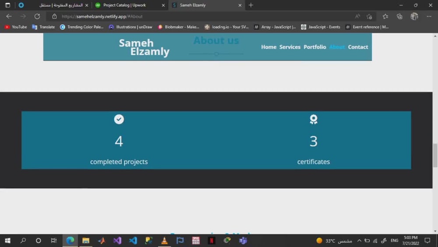
Task: Open Netflix from the taskbar
Action: click(x=212, y=240)
